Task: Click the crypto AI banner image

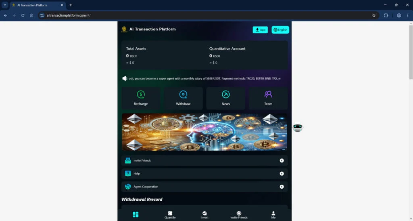Action: [x=204, y=132]
